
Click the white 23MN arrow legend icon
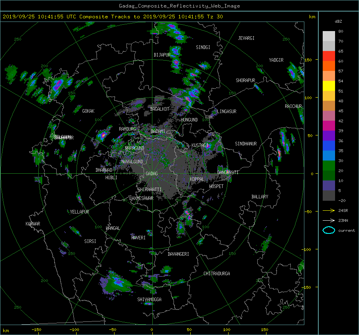tap(329, 220)
